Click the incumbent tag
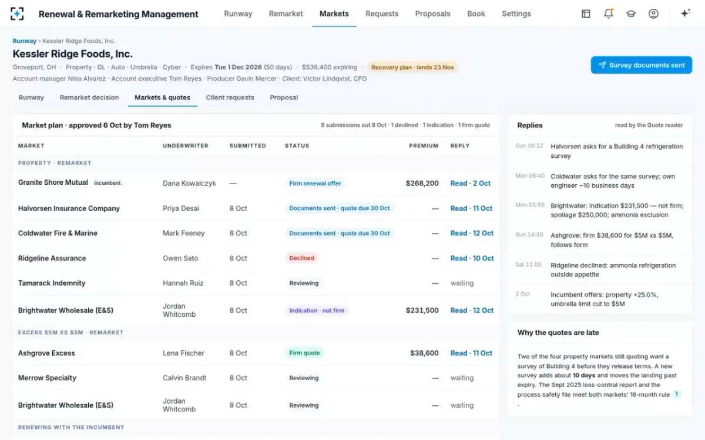The image size is (705, 440). (108, 183)
